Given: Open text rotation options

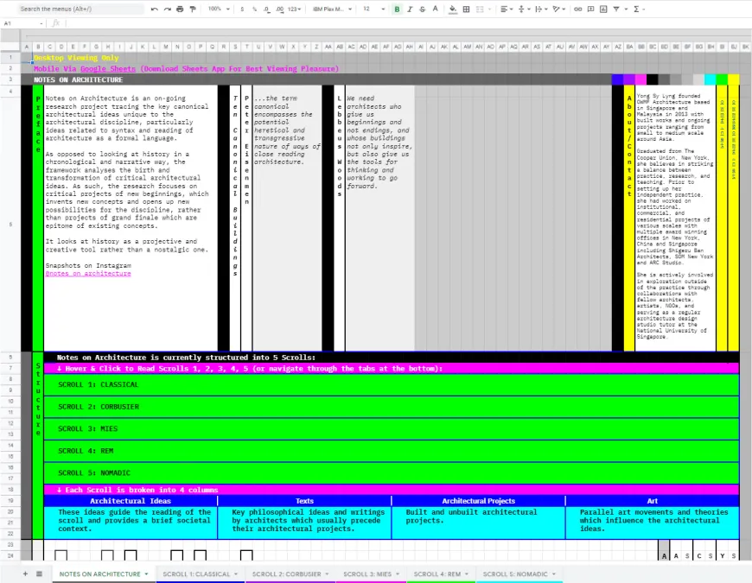Looking at the screenshot, I should [x=558, y=10].
